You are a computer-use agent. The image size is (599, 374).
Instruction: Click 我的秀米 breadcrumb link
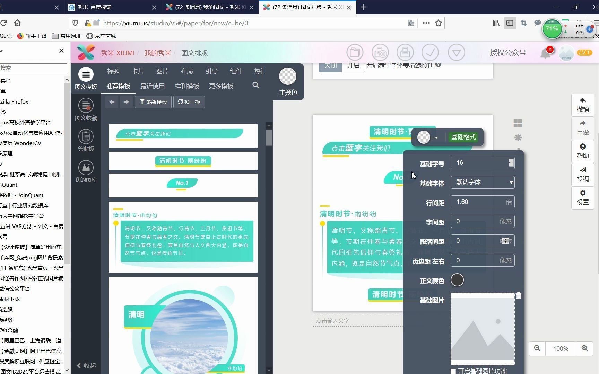pyautogui.click(x=158, y=53)
